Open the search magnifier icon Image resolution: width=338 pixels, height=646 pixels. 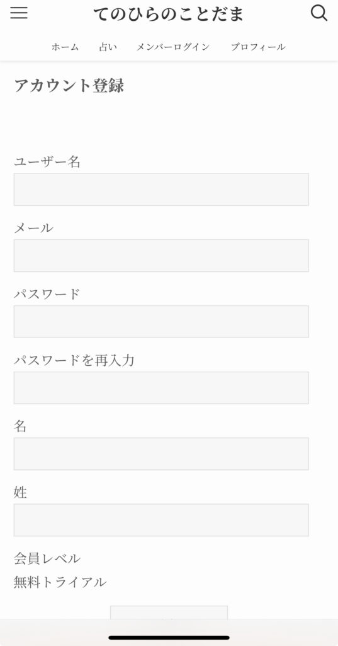318,13
